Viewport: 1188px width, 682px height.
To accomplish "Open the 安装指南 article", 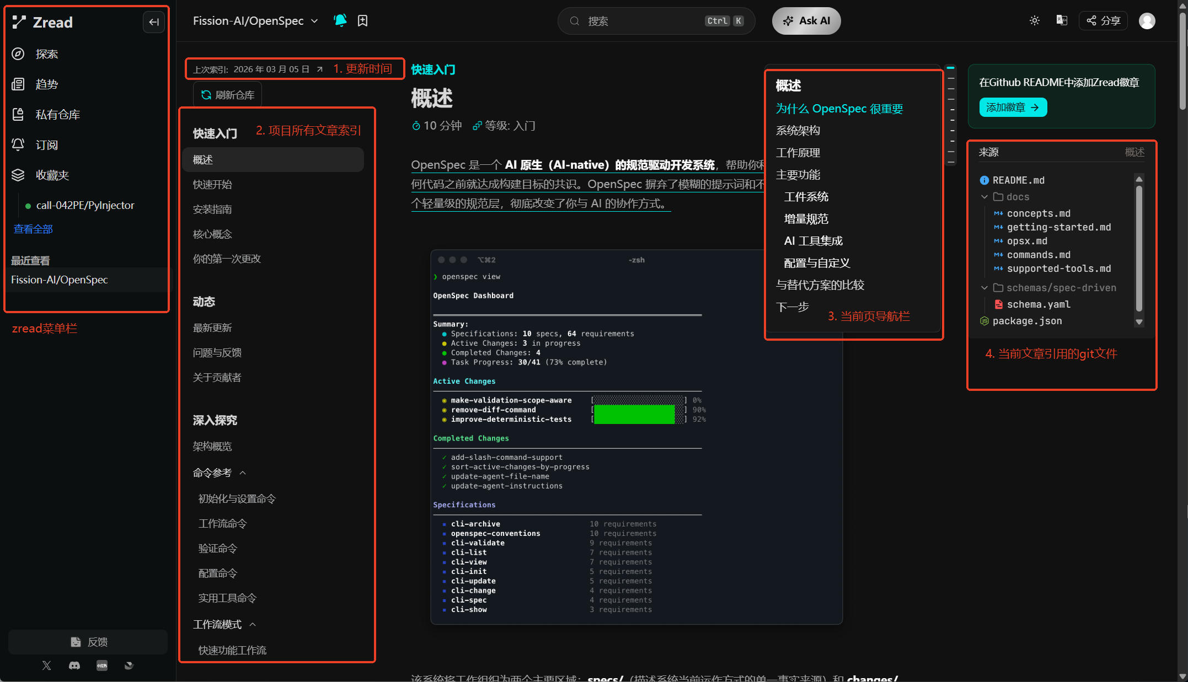I will point(212,210).
